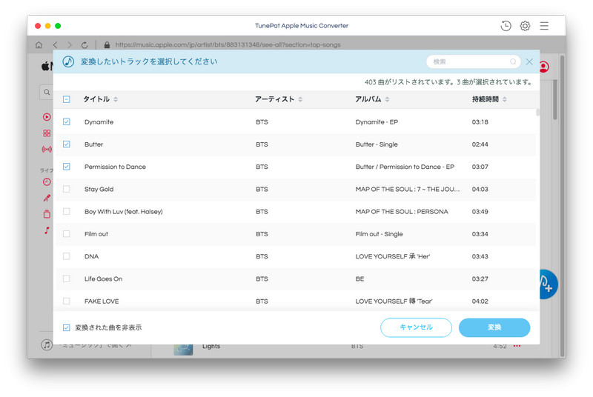The height and width of the screenshot is (397, 593).
Task: Toggle hide converted songs checkbox
Action: click(67, 327)
